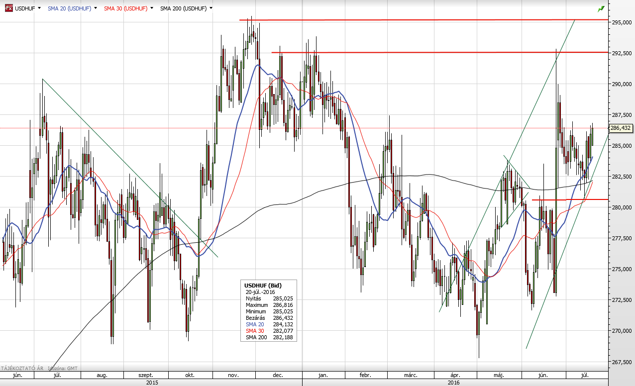Viewport: 635px width, 386px height.
Task: Click the 290,000 price axis label
Action: (621, 85)
